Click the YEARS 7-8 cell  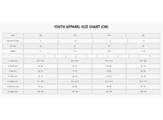coord(75,51)
